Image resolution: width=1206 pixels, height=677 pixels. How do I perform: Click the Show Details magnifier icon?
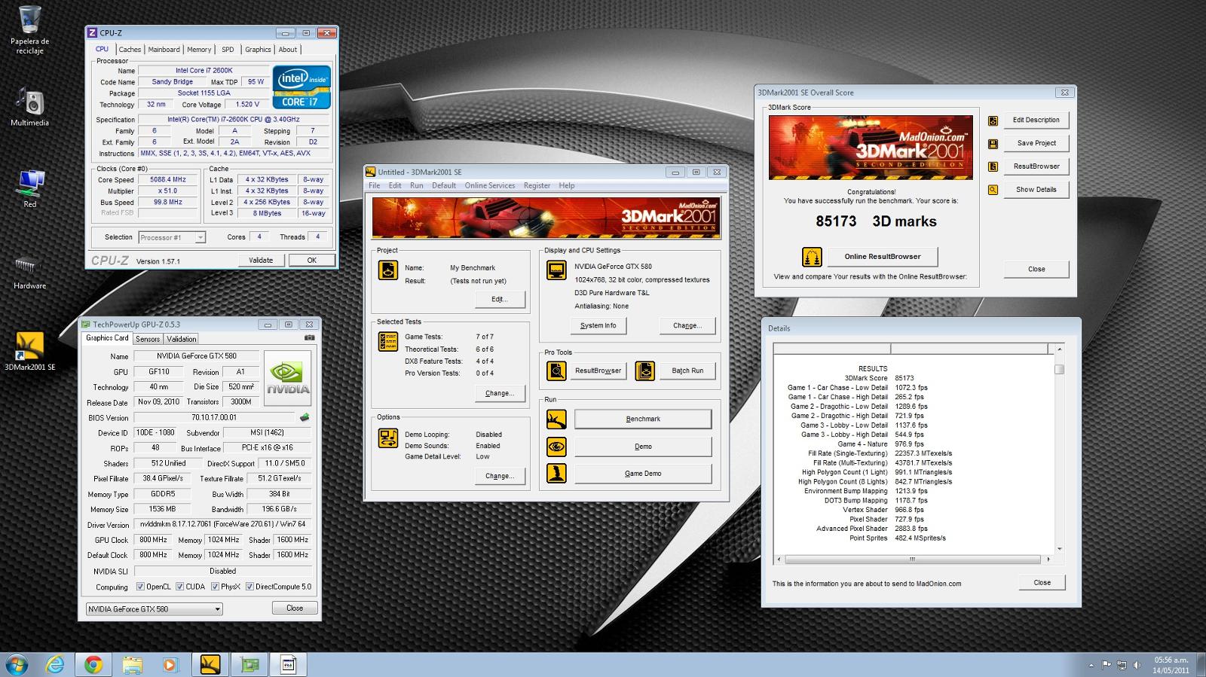993,190
